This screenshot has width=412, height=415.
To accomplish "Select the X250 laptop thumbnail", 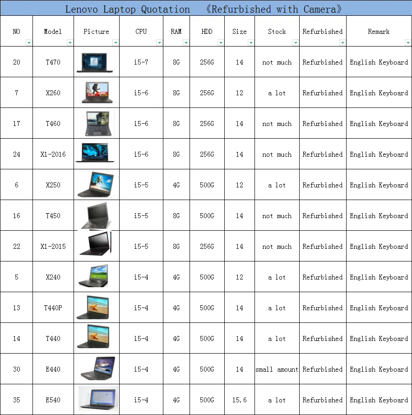I will pos(96,185).
